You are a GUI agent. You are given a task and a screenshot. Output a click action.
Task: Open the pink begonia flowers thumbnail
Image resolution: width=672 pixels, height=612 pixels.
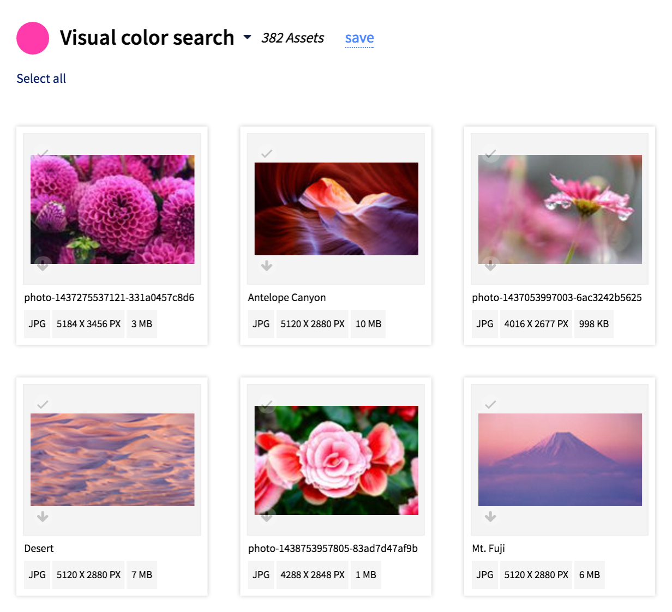tap(337, 460)
